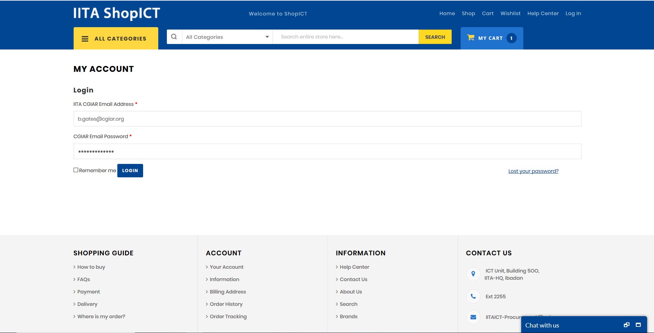Screen dimensions: 654x333
Task: Click Log In in the top navigation
Action: (573, 13)
